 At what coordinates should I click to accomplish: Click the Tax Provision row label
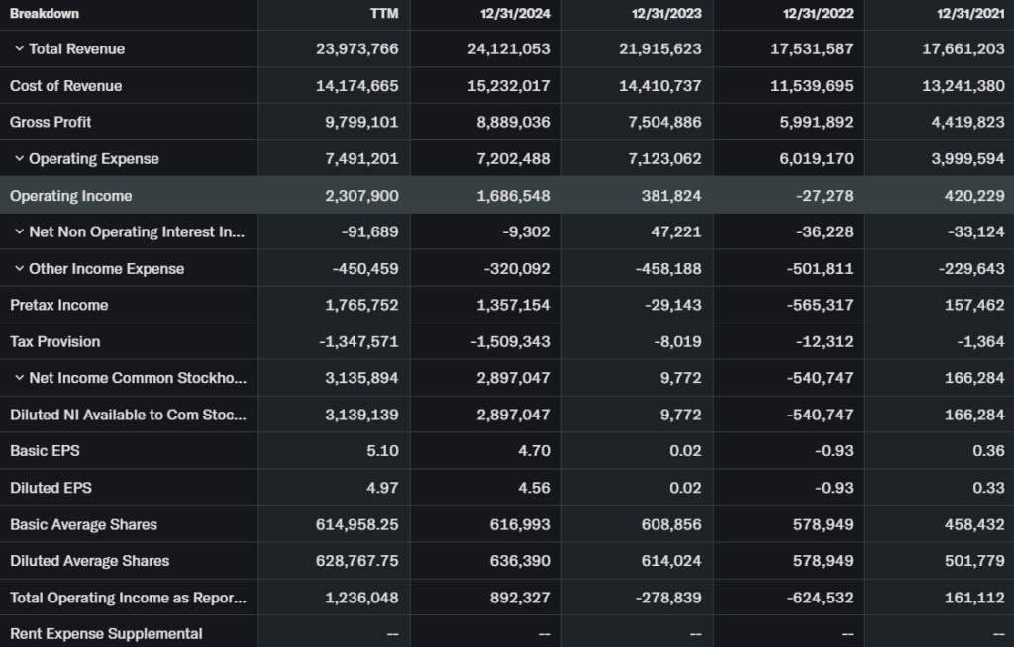(x=55, y=341)
